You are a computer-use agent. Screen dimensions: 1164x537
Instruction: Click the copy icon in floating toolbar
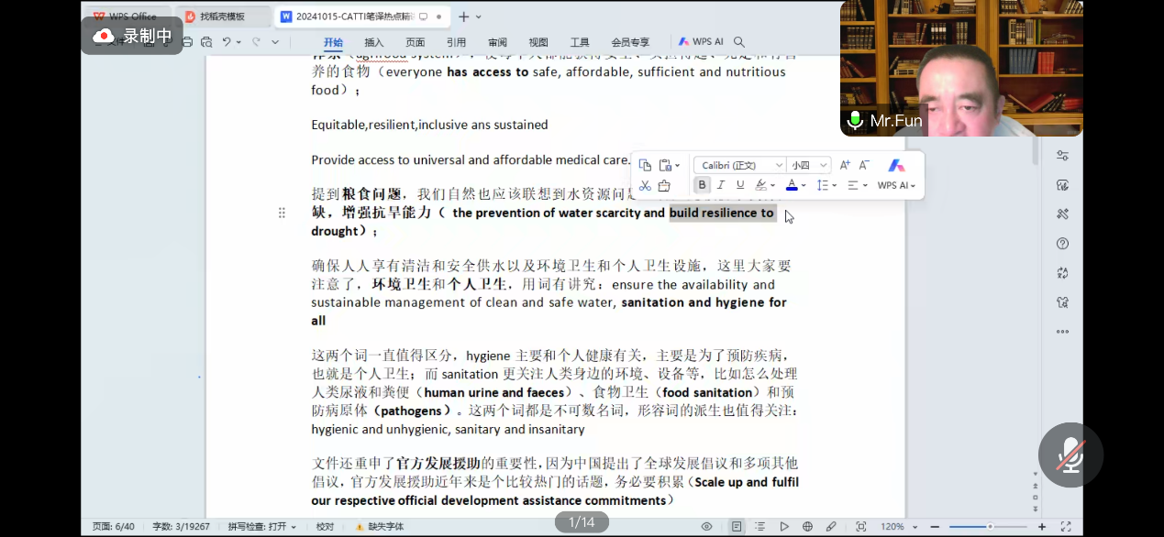click(645, 165)
